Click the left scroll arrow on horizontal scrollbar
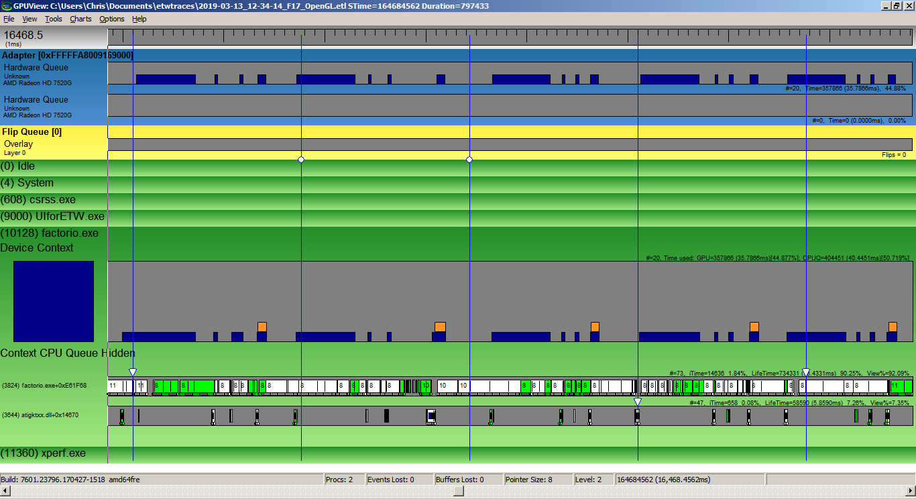916x499 pixels. (x=5, y=491)
